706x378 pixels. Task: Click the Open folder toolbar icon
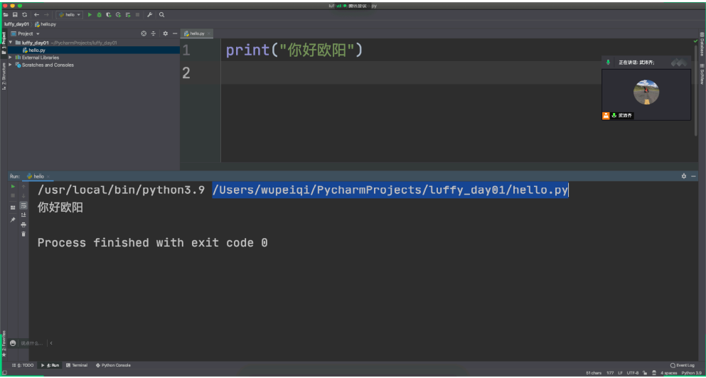click(x=6, y=15)
